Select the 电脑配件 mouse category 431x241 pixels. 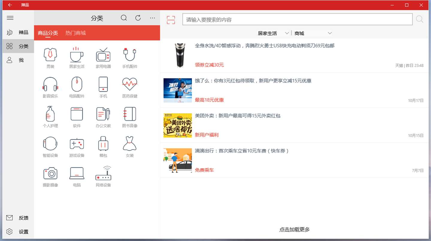click(x=77, y=88)
